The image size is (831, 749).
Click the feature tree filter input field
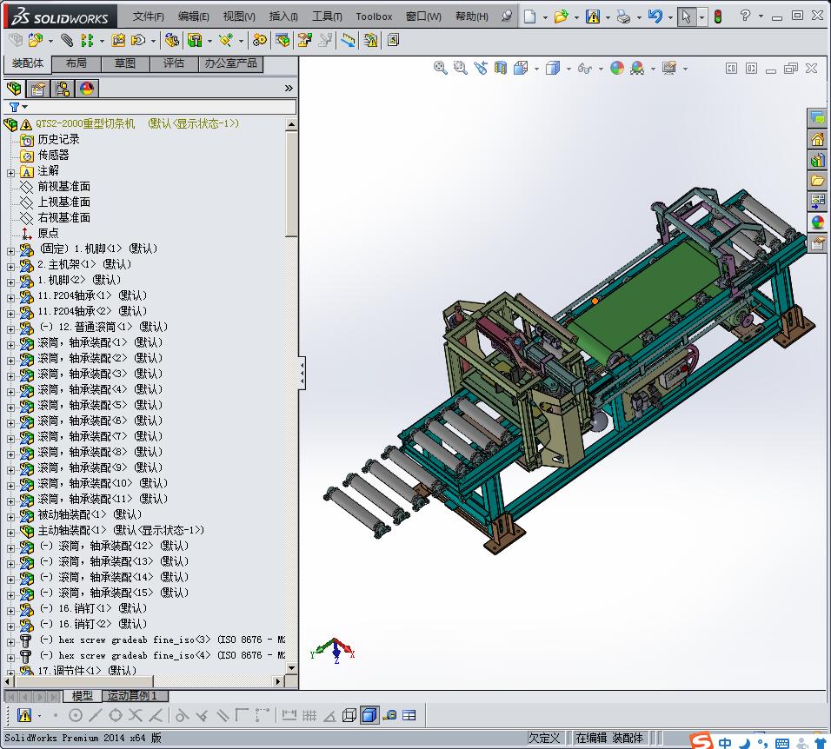pyautogui.click(x=156, y=107)
